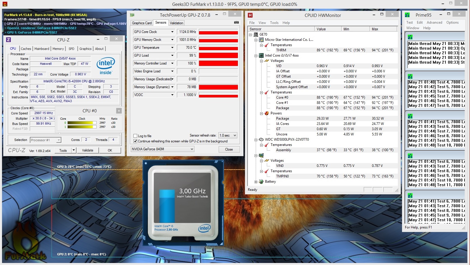Click the Micro-Star motherboard icon in HWMonitor
The image size is (470, 265).
click(x=261, y=40)
